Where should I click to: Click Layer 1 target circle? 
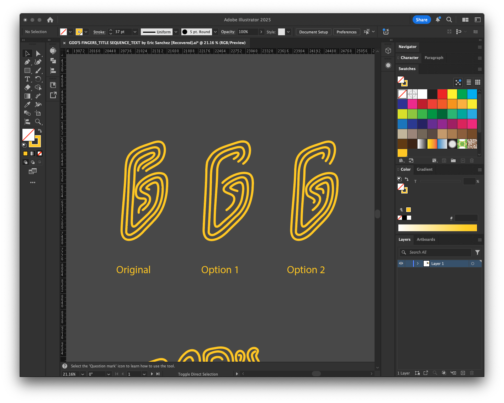point(473,264)
